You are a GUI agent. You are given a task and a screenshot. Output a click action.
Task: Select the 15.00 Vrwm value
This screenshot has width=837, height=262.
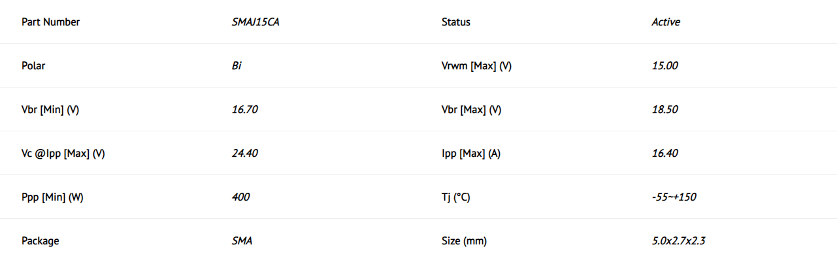(x=665, y=66)
